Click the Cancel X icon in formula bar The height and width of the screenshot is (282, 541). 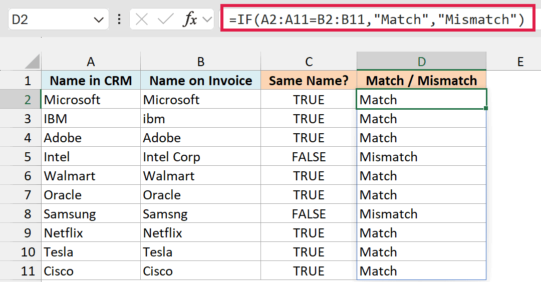pos(142,20)
